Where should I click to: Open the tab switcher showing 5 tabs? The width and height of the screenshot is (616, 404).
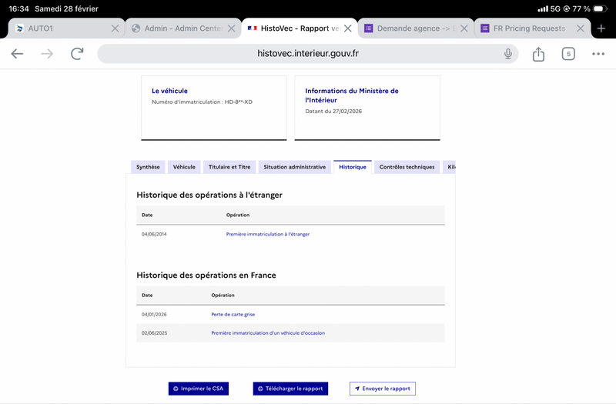point(568,54)
